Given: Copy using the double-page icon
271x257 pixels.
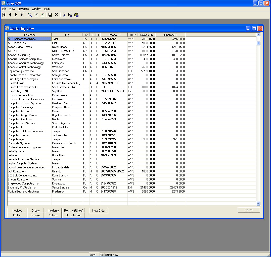Looking at the screenshot, I should click(x=70, y=15).
